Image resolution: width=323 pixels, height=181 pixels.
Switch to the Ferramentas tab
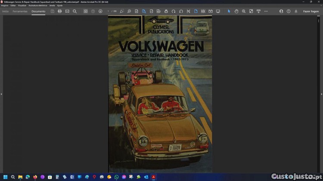(20, 11)
